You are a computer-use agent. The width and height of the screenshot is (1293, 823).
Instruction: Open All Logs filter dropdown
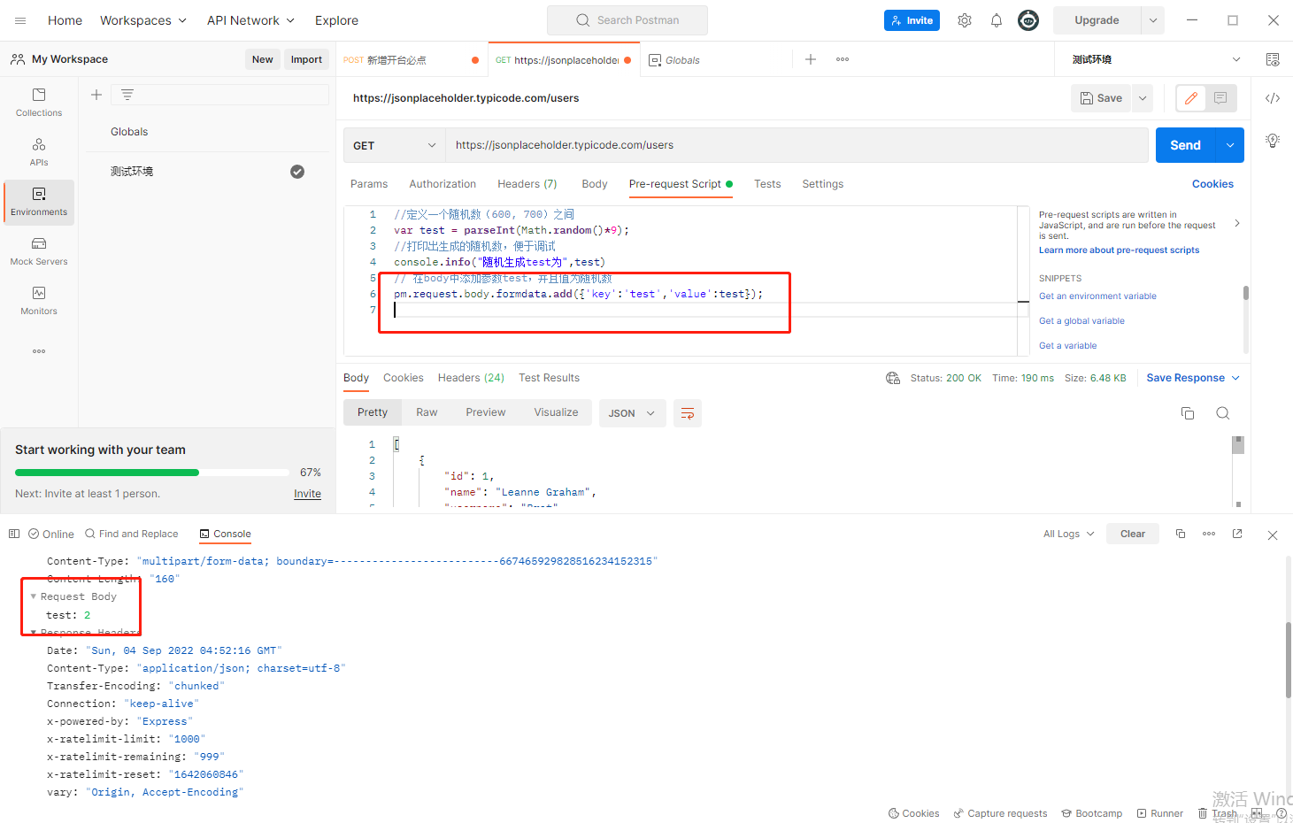pos(1069,534)
